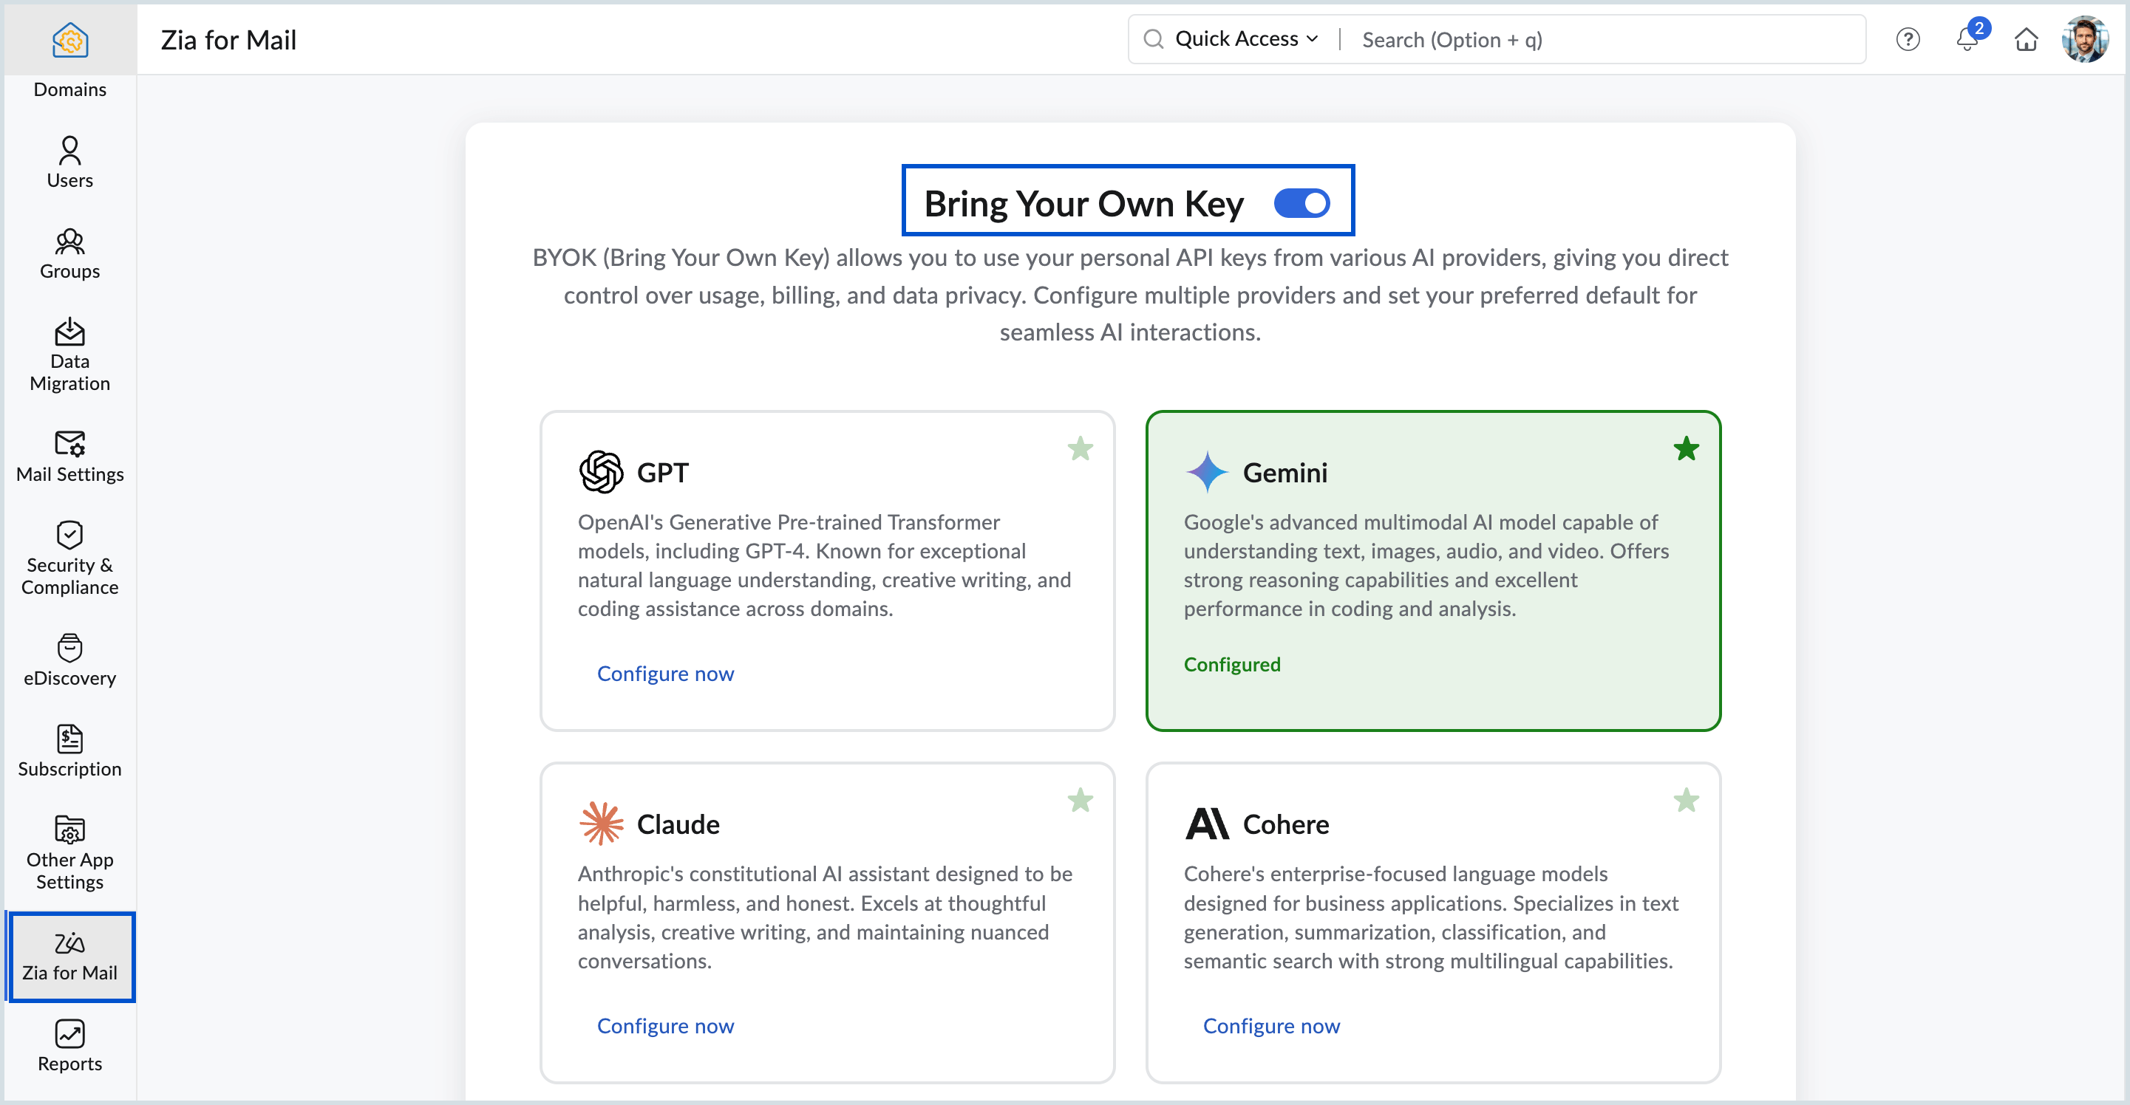Image resolution: width=2130 pixels, height=1105 pixels.
Task: Open the eDiscovery section
Action: click(x=69, y=659)
